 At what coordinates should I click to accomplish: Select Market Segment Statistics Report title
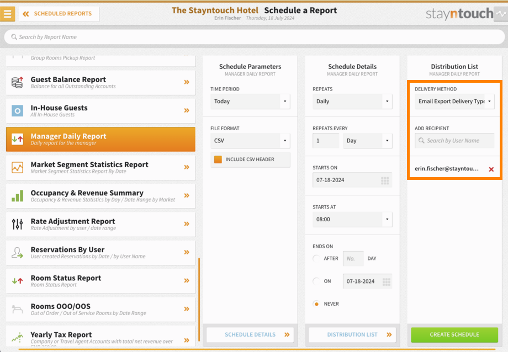tap(89, 164)
